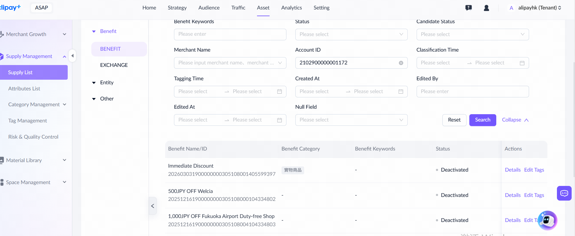Click the Search button
This screenshot has width=575, height=236.
click(482, 120)
